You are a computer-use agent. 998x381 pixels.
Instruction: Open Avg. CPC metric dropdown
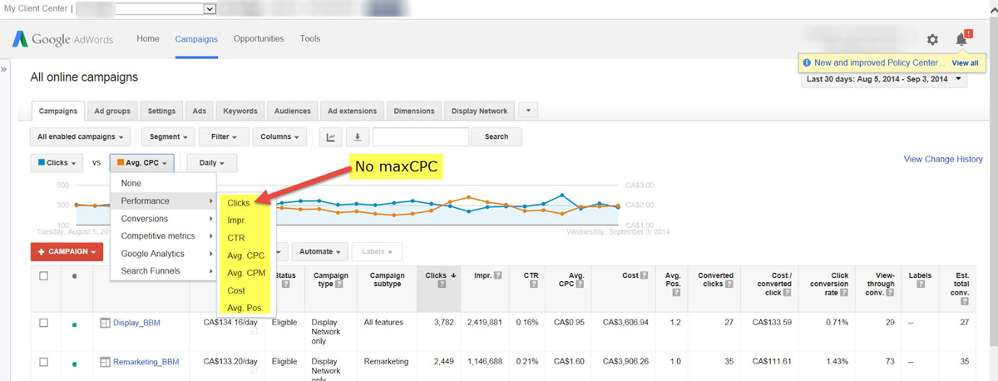point(144,163)
